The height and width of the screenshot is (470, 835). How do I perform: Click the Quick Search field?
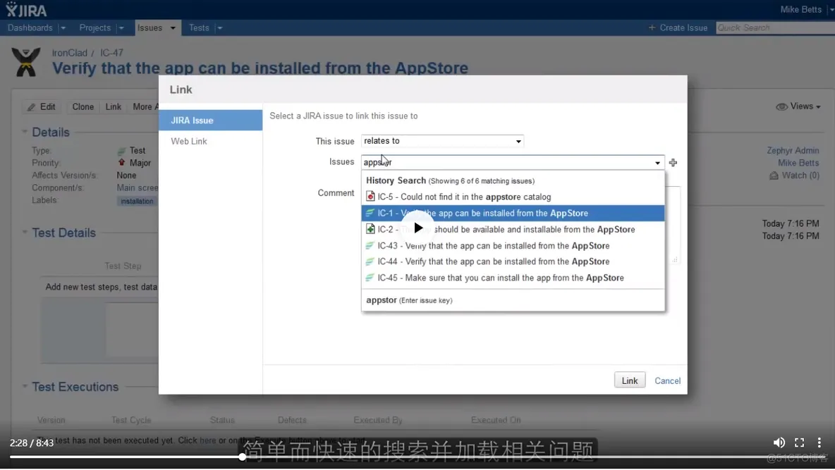pyautogui.click(x=775, y=27)
